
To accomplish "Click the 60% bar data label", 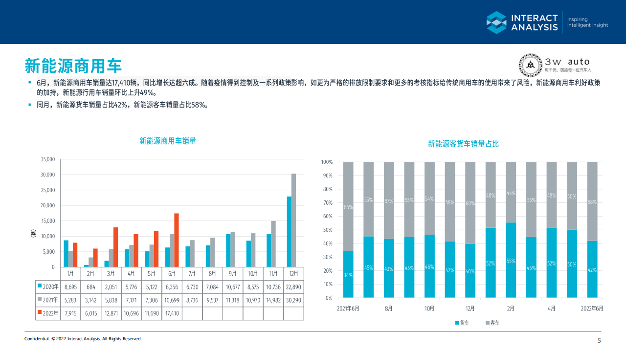I will pyautogui.click(x=470, y=203).
